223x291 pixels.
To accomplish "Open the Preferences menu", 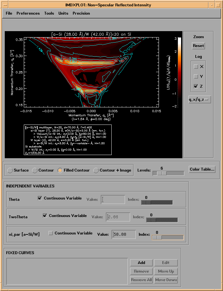I will [28, 13].
